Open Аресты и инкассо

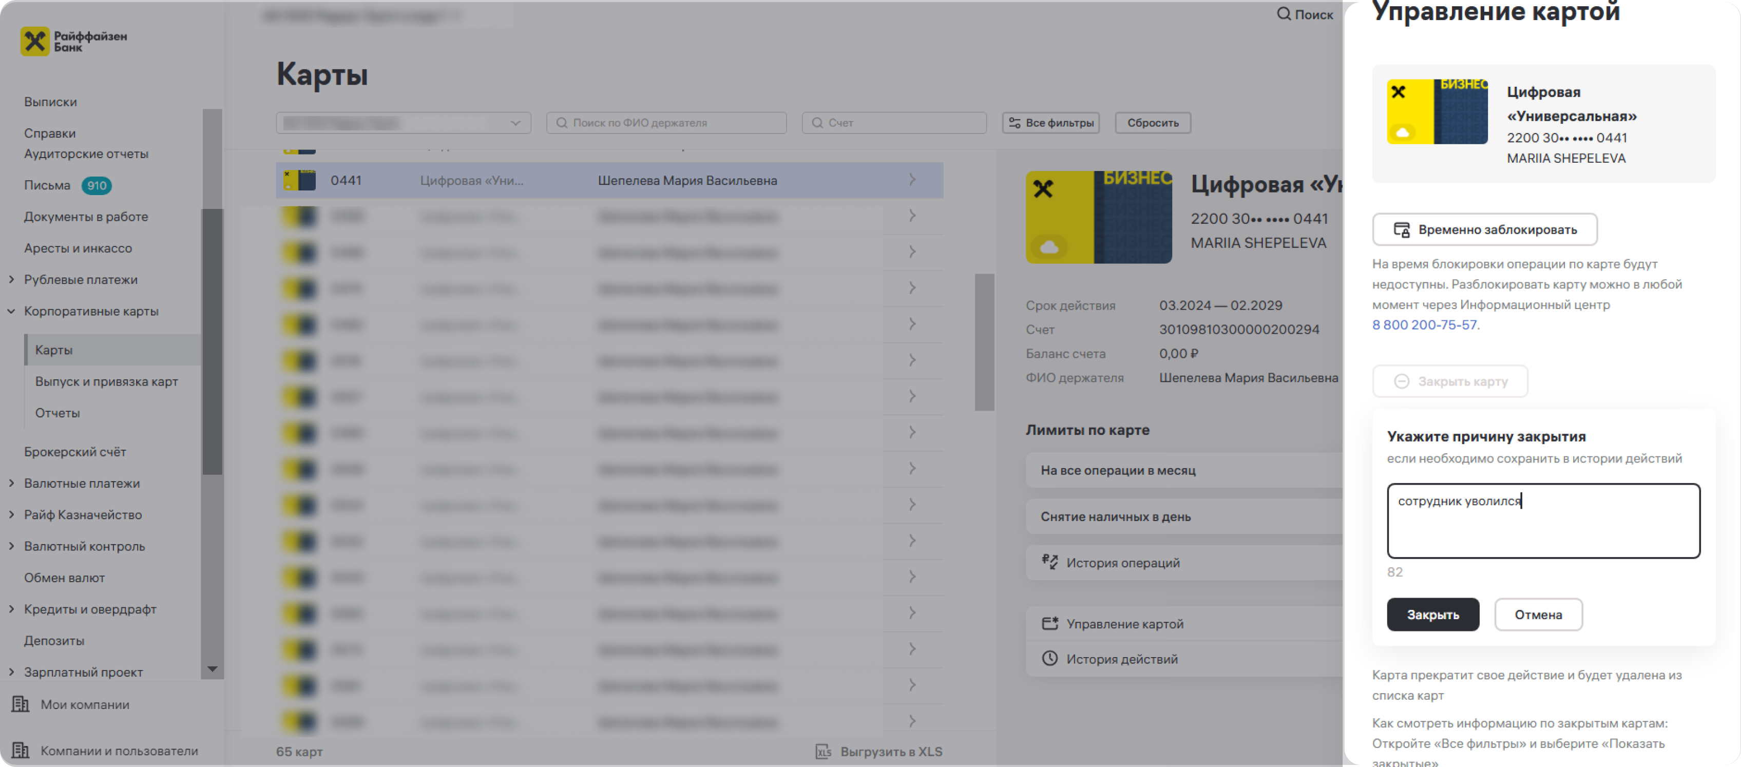point(78,248)
